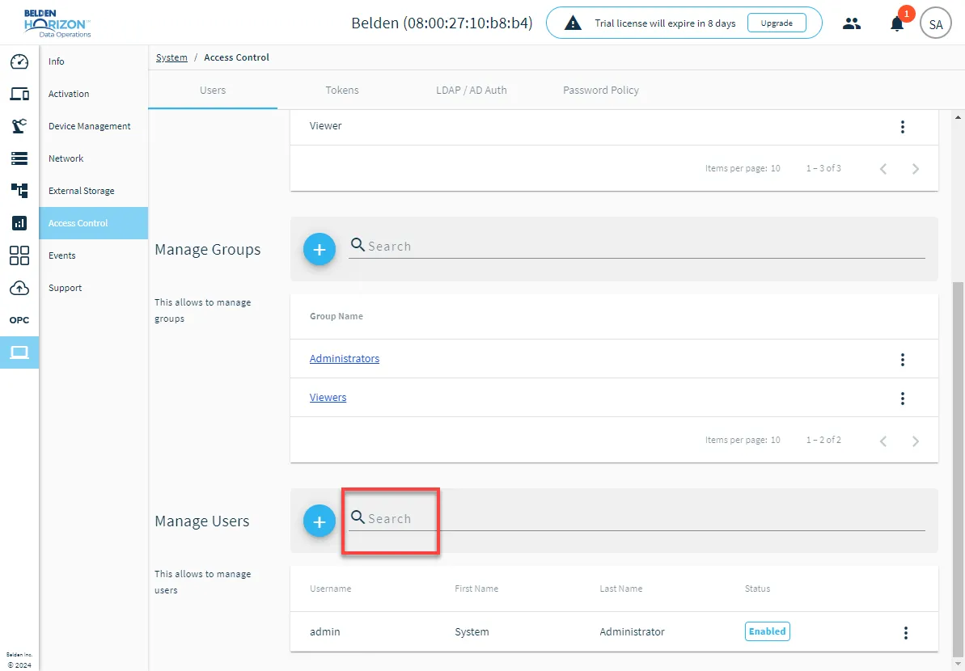The width and height of the screenshot is (965, 671).
Task: Switch to the Password Policy tab
Action: tap(601, 90)
